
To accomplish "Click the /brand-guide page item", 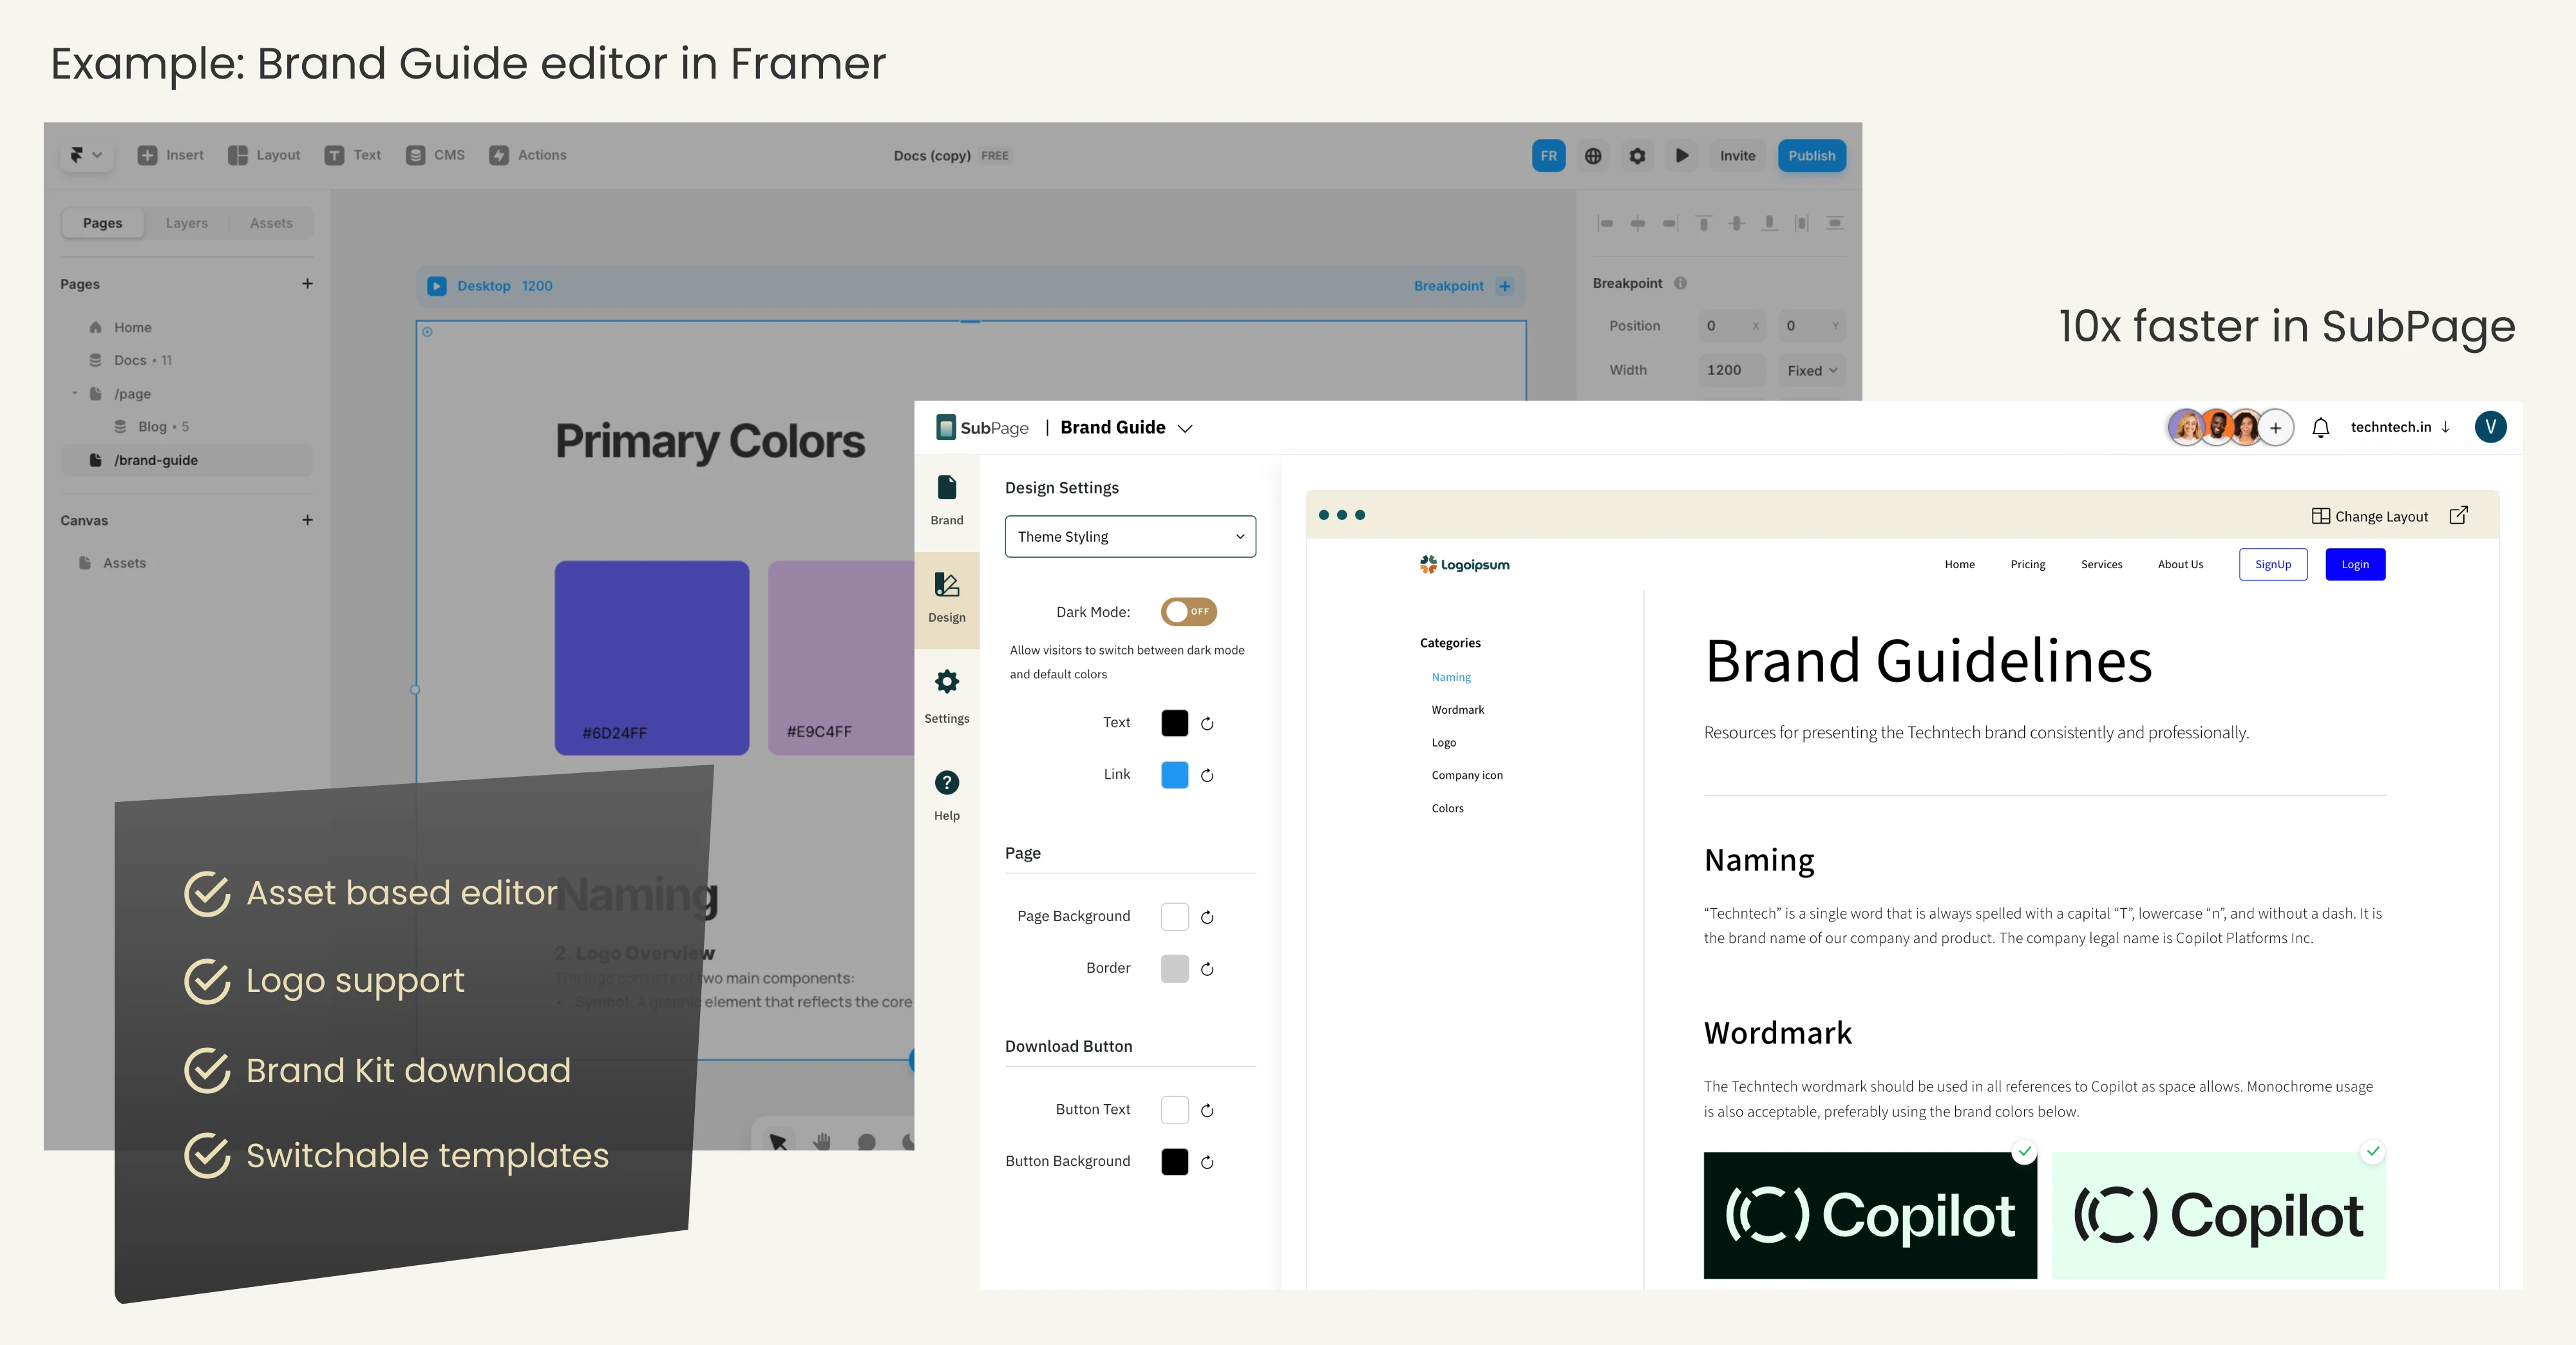I will tap(156, 459).
